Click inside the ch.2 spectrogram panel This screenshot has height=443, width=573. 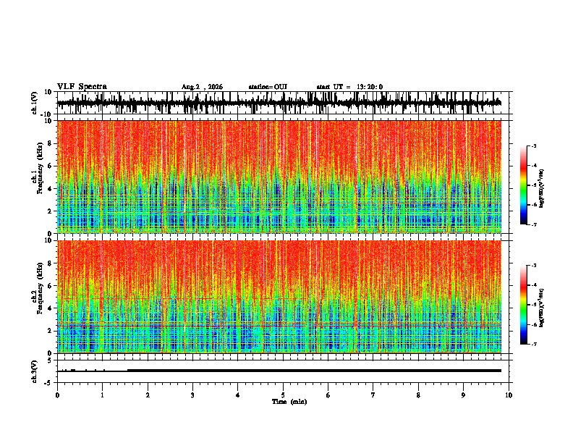tap(279, 297)
